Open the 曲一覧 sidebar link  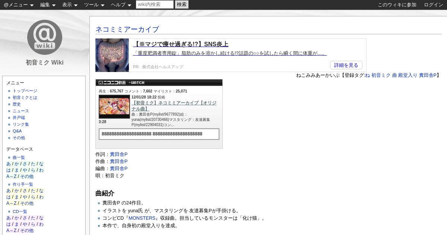pyautogui.click(x=19, y=158)
